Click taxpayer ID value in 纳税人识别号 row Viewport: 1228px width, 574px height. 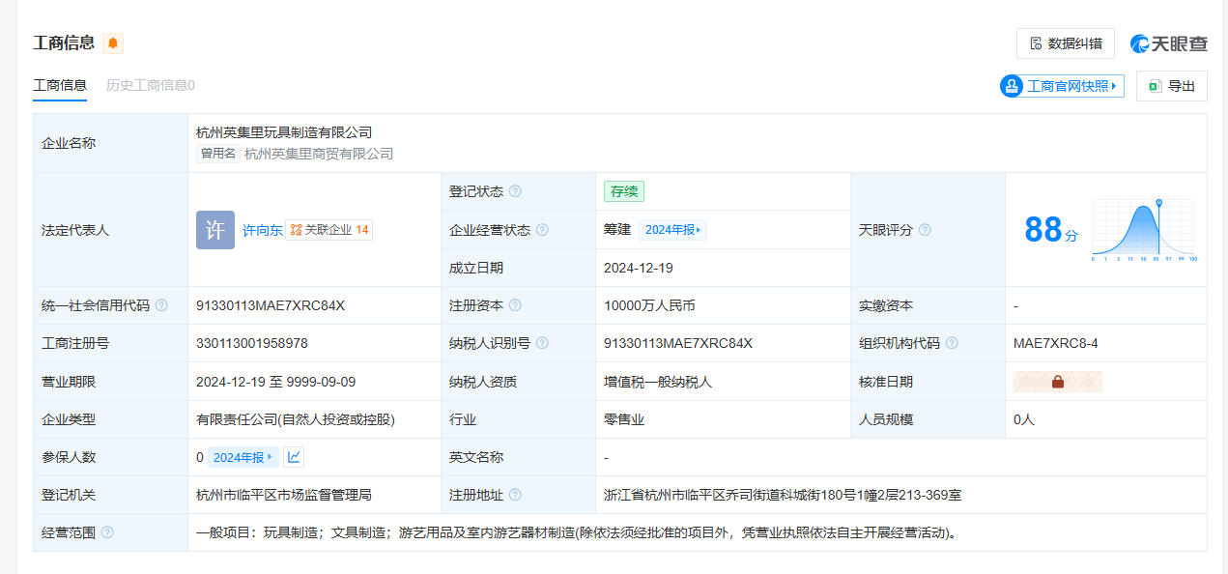click(678, 343)
